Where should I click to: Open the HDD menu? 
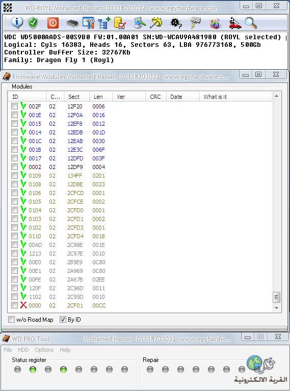point(23,350)
